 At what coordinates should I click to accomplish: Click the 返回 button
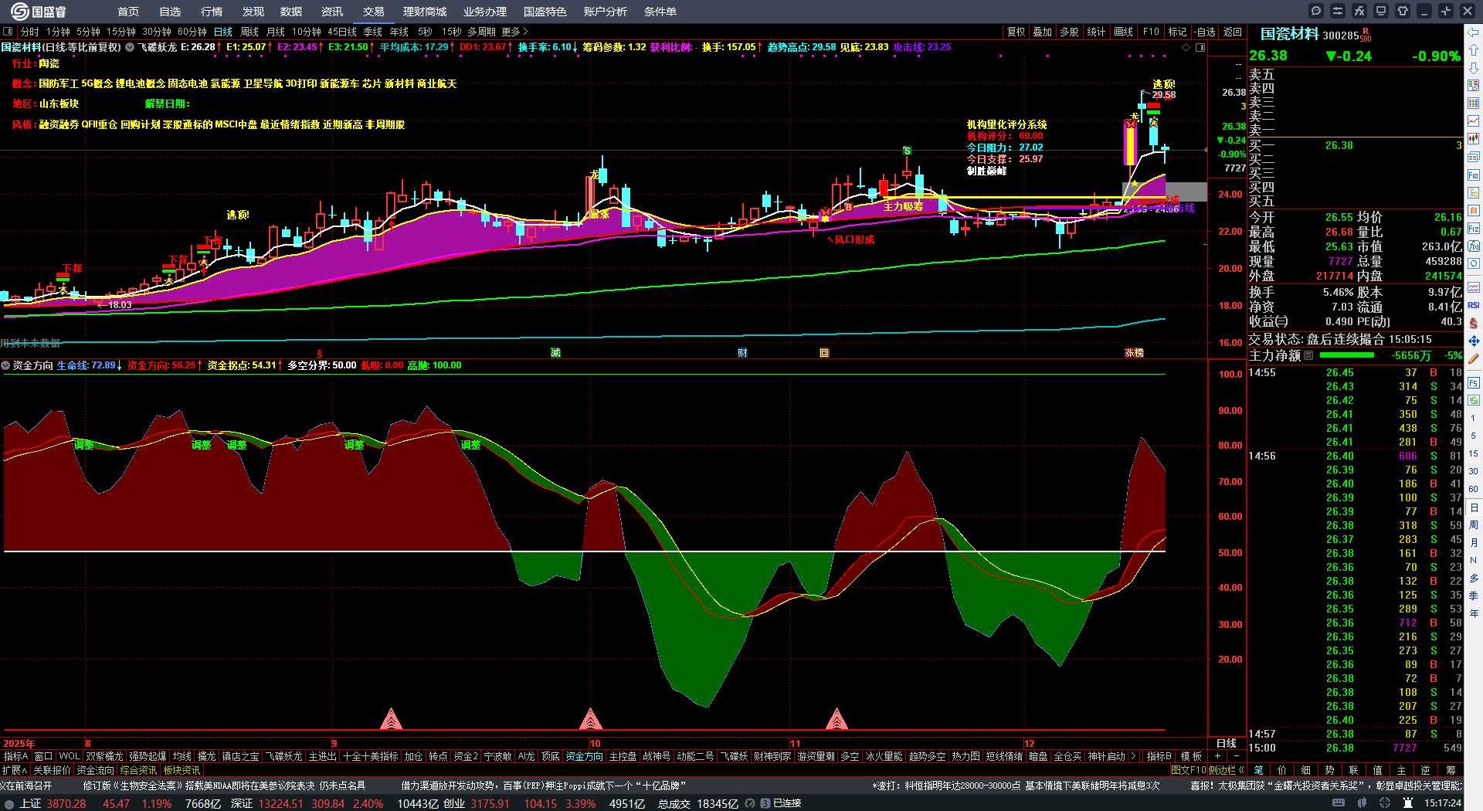click(x=1233, y=32)
